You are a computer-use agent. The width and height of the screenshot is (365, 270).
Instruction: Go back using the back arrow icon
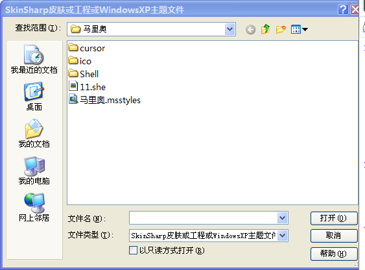click(x=250, y=30)
